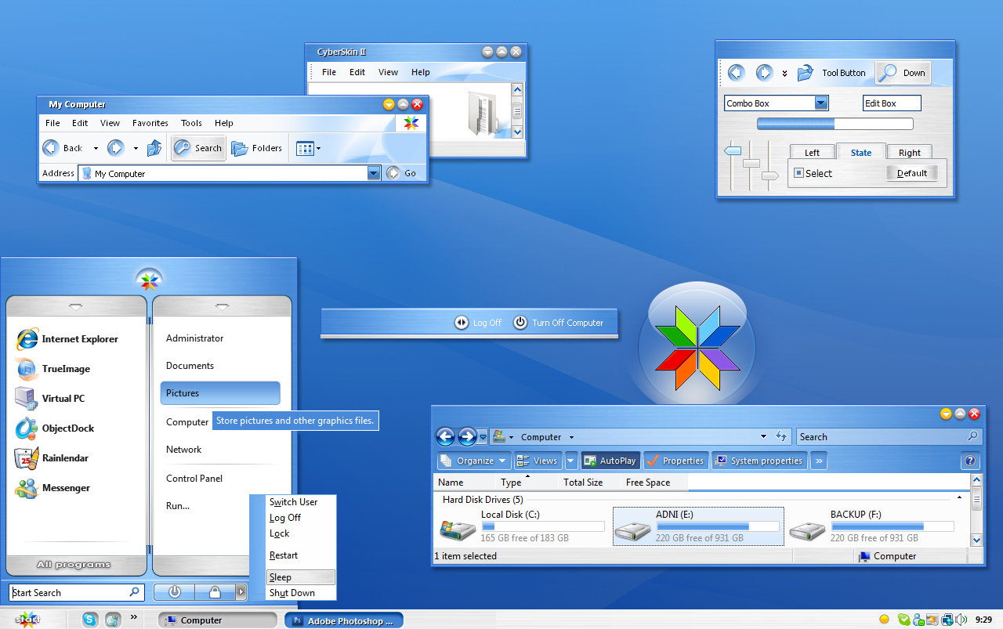The height and width of the screenshot is (629, 1003).
Task: Open the Help menu in CyberSkin II
Action: [x=421, y=72]
